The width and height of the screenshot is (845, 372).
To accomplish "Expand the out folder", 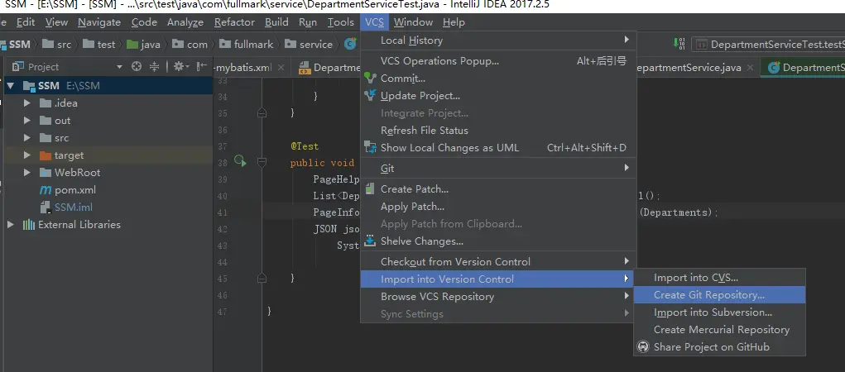I will [x=27, y=120].
